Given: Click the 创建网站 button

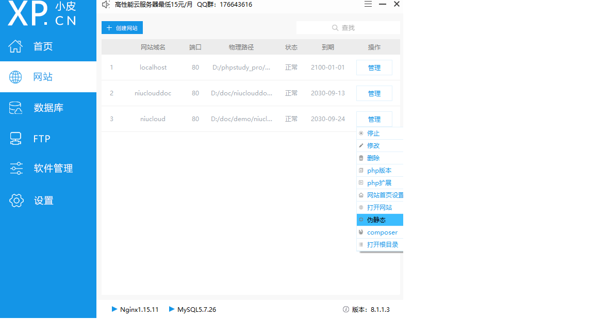Looking at the screenshot, I should (122, 28).
